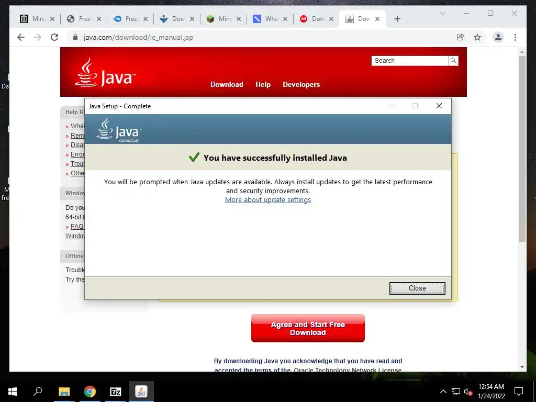Click Agree and Start Free Download button
The height and width of the screenshot is (402, 536).
[x=308, y=328]
